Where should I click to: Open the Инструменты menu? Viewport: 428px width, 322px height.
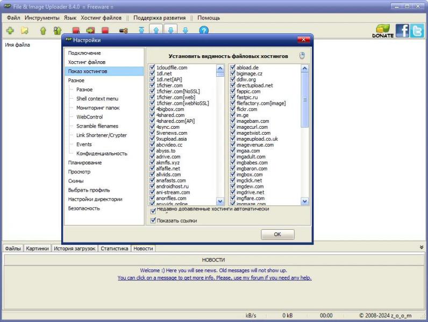click(42, 18)
